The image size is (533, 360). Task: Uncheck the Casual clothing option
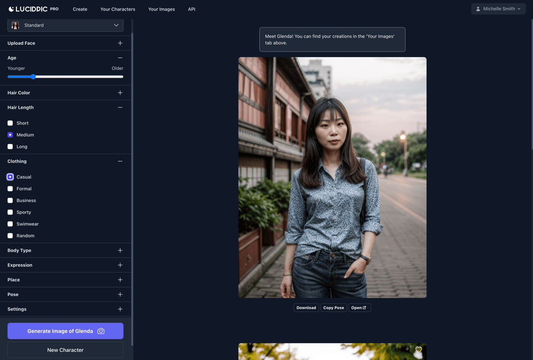(x=10, y=177)
